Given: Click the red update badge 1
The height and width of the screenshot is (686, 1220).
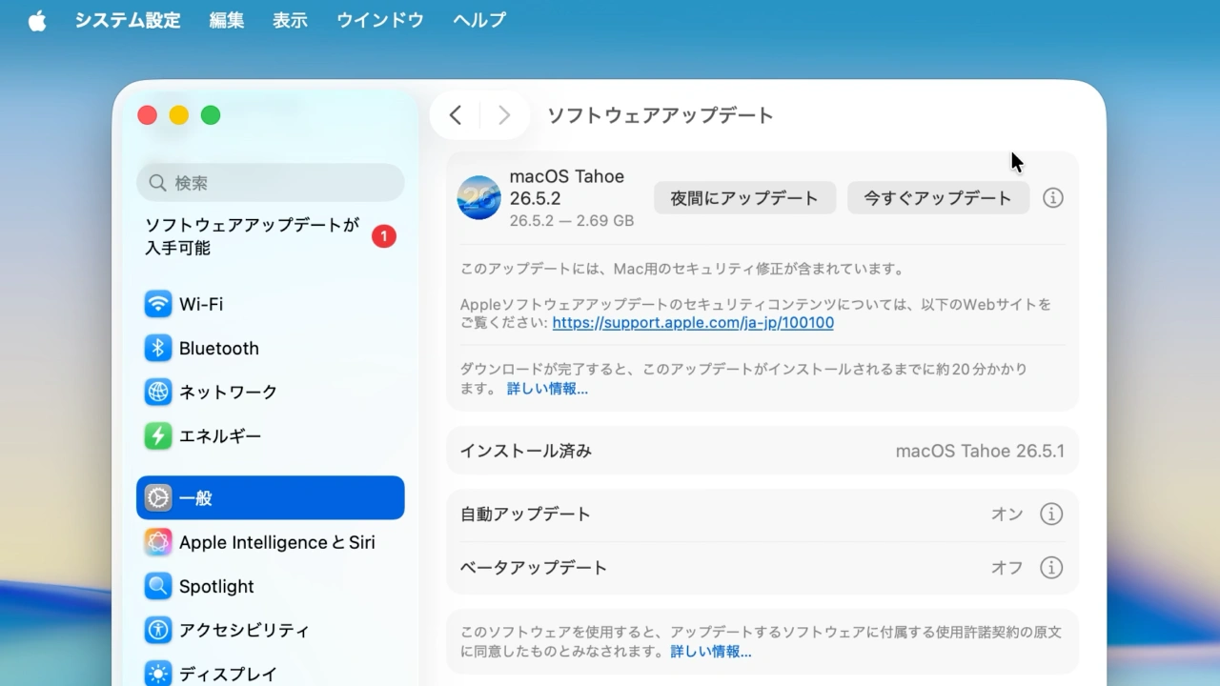Looking at the screenshot, I should coord(384,236).
